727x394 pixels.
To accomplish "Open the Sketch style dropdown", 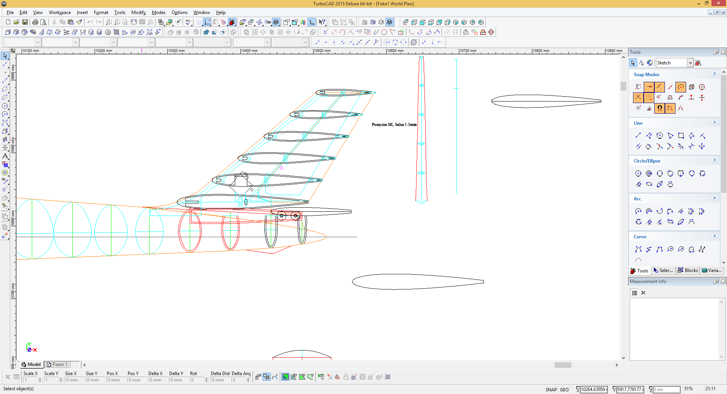I will [690, 63].
